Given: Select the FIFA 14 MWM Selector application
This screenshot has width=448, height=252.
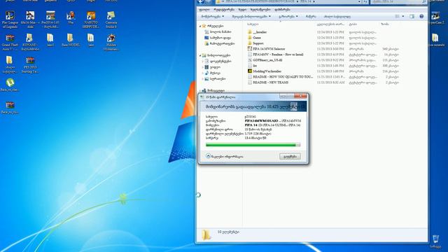Looking at the screenshot, I should pyautogui.click(x=266, y=49).
